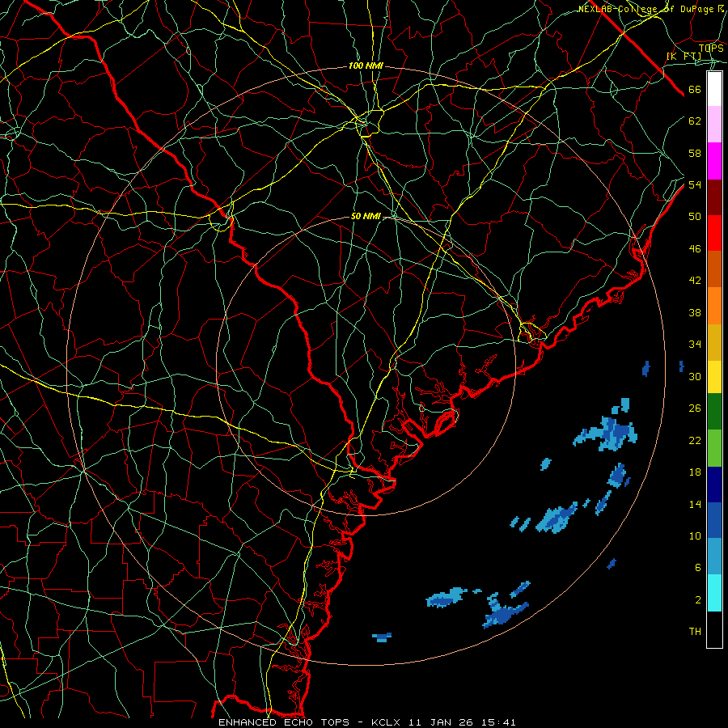This screenshot has width=728, height=728.
Task: Click the navy 14-18 kft legend swatch
Action: point(714,485)
